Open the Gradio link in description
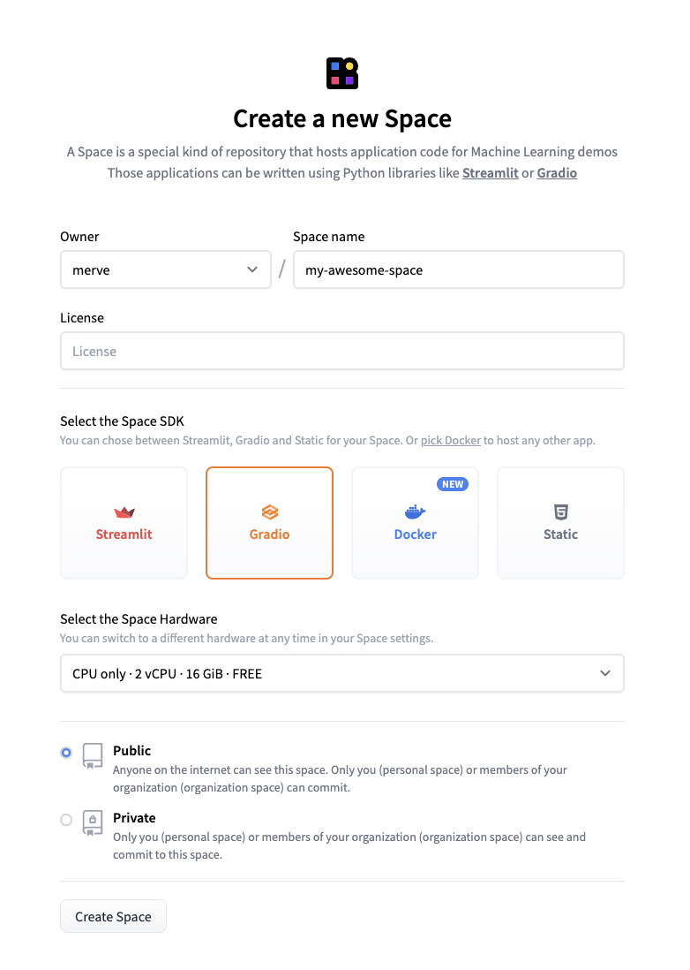Image resolution: width=690 pixels, height=970 pixels. [x=557, y=173]
